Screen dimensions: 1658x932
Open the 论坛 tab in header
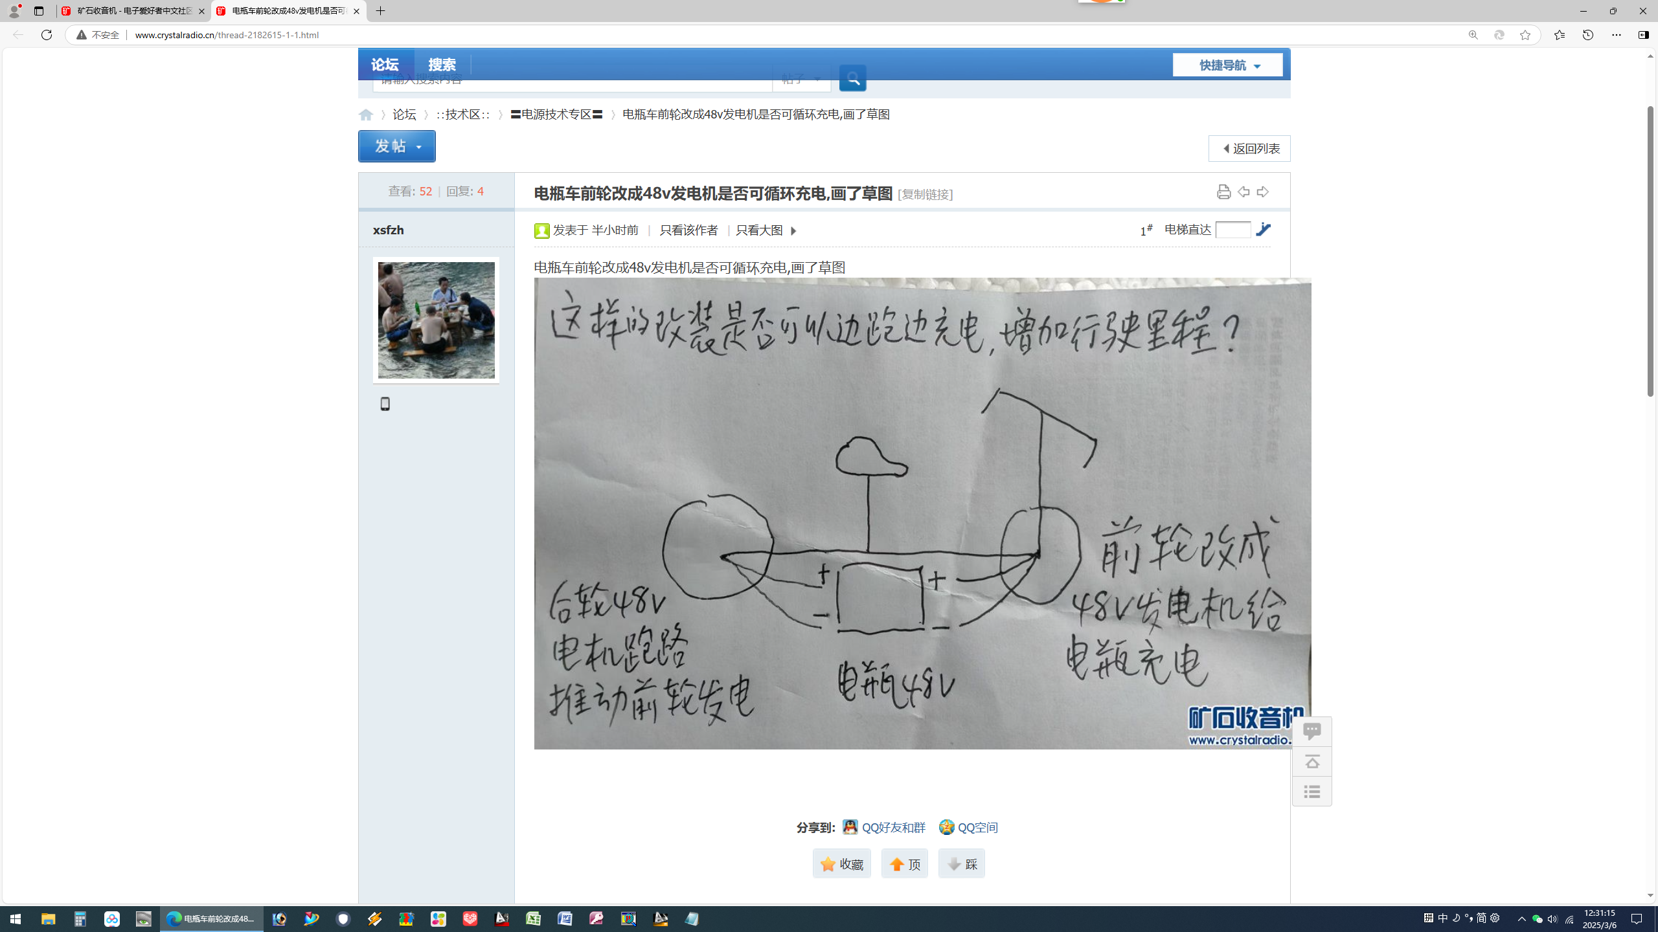(385, 64)
